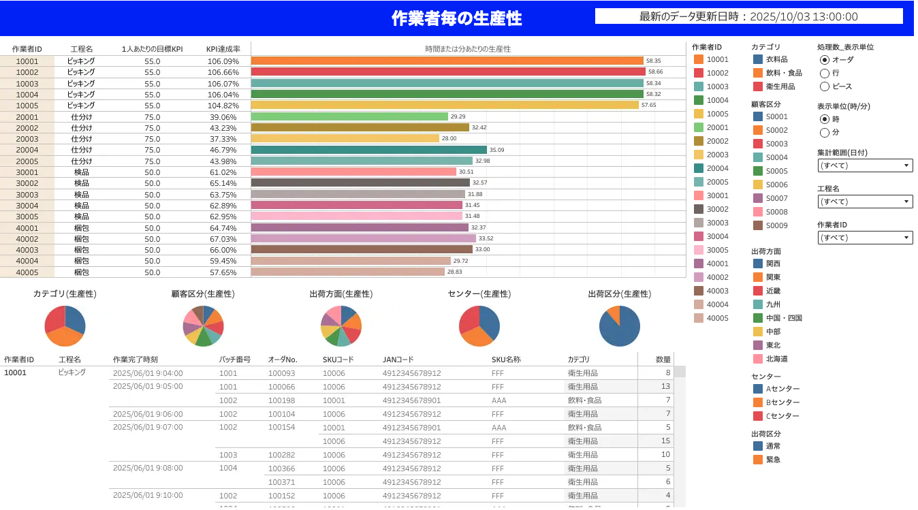
Task: Highlight the Cセンター legend swatch
Action: [x=758, y=416]
